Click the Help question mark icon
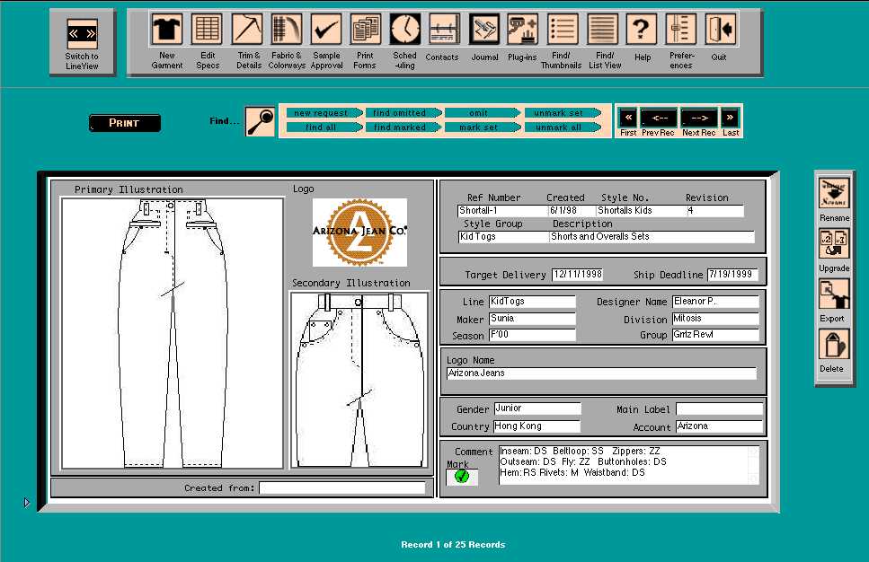The image size is (869, 562). pyautogui.click(x=642, y=30)
